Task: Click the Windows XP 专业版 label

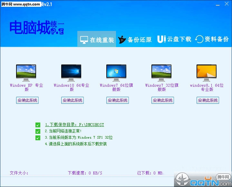Action: coord(26,87)
